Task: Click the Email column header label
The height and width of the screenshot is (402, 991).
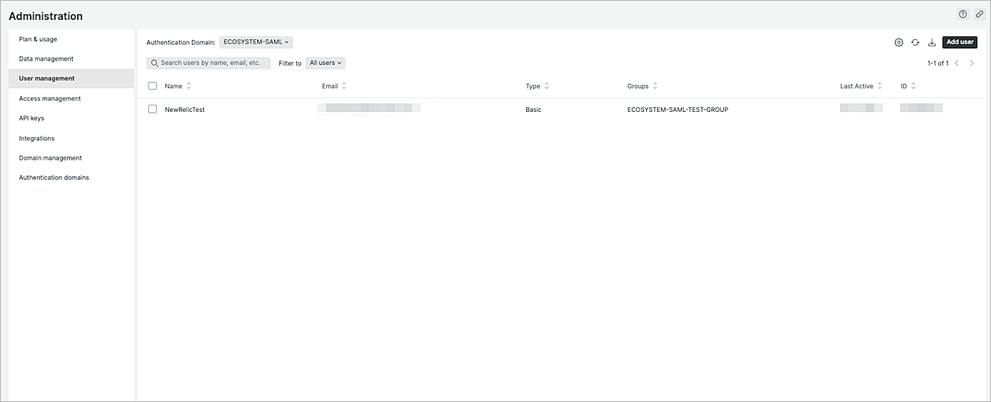Action: [330, 86]
